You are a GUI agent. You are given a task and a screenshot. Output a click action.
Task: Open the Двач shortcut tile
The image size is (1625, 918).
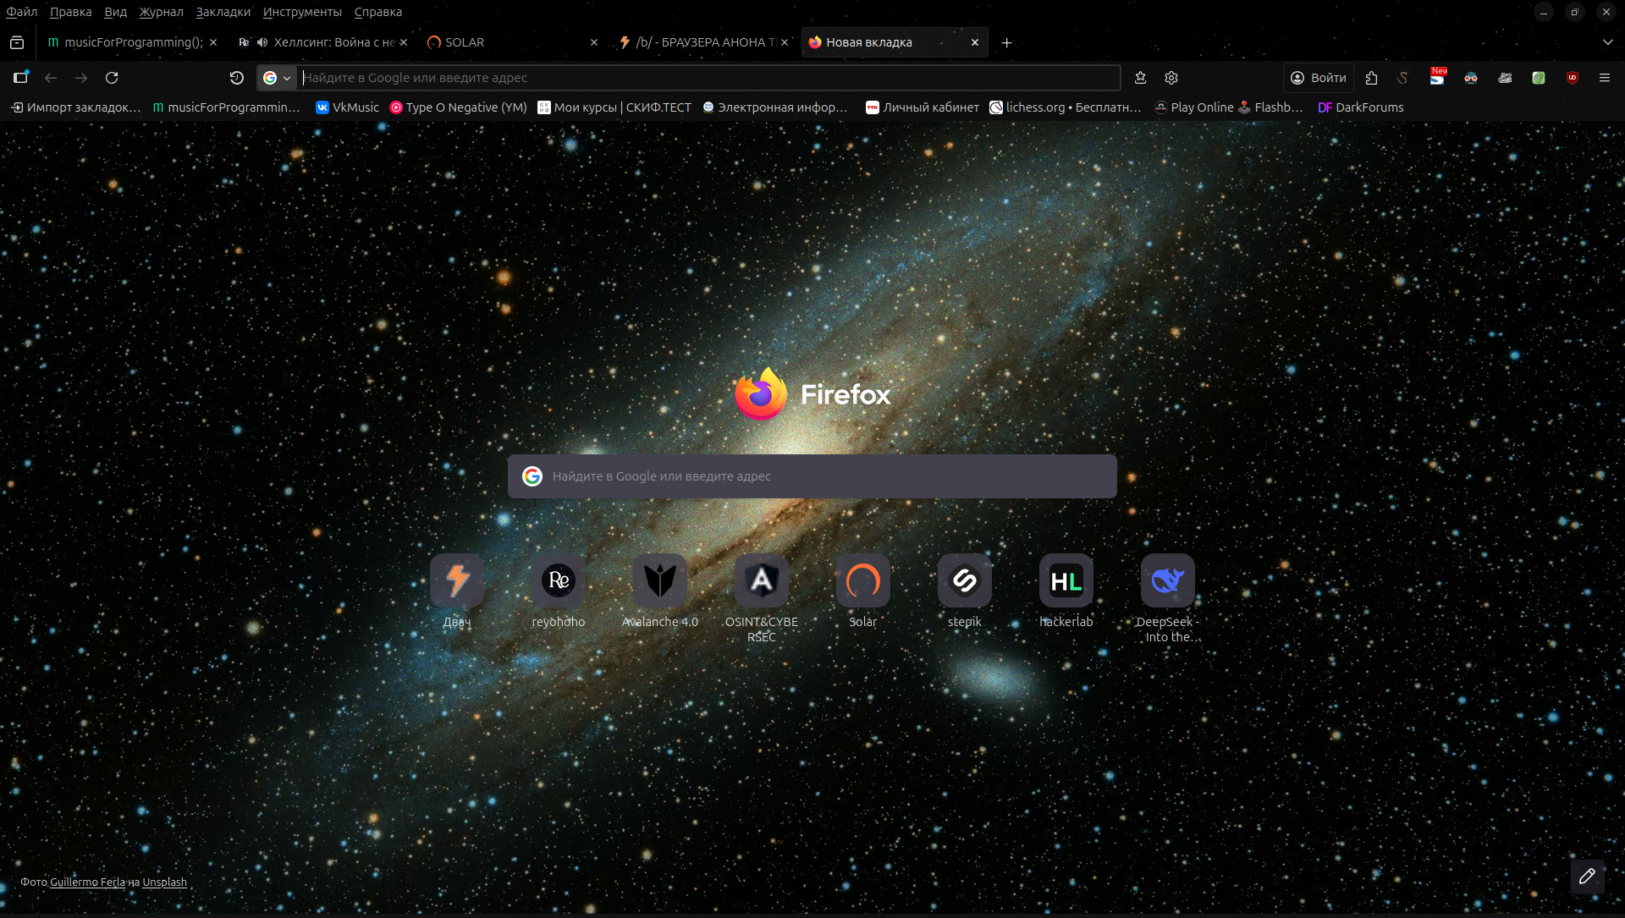(x=457, y=581)
